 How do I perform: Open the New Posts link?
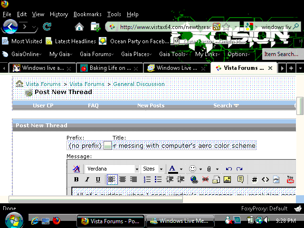[151, 105]
